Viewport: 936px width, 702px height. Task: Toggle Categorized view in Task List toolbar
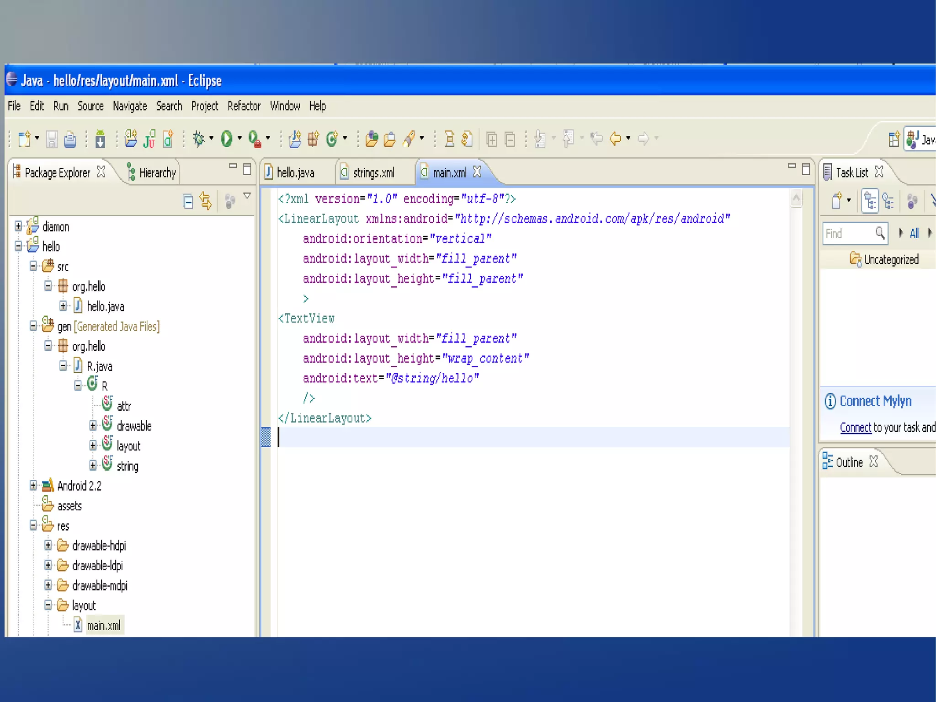click(x=870, y=201)
